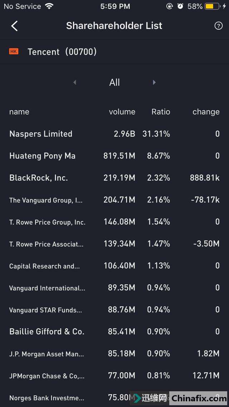The image size is (229, 407).
Task: Tap the Wi-Fi status icon
Action: [x=49, y=6]
